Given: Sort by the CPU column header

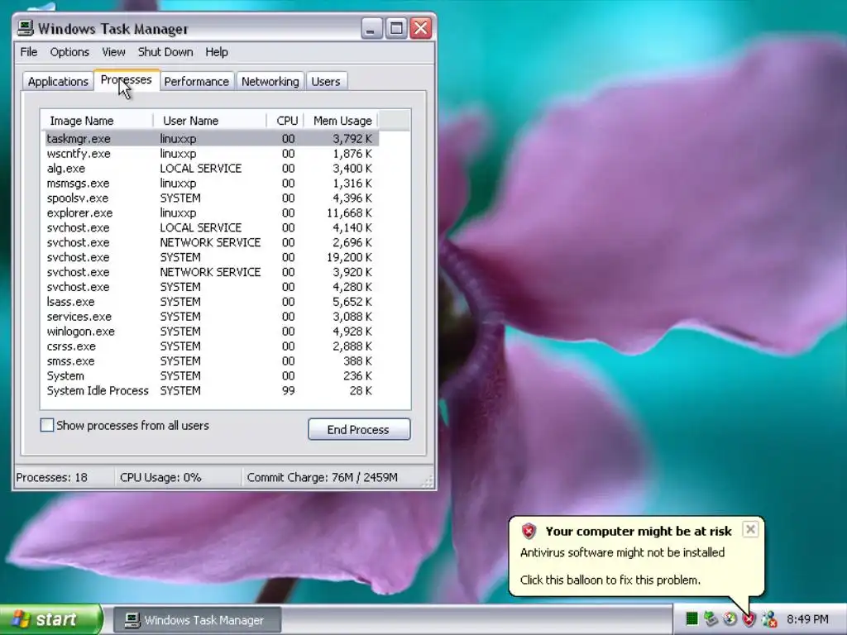Looking at the screenshot, I should 285,121.
